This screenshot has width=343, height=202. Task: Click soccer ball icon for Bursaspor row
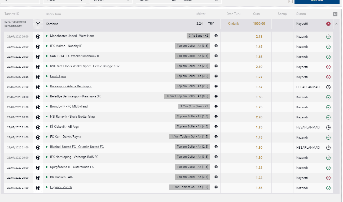coord(38,87)
